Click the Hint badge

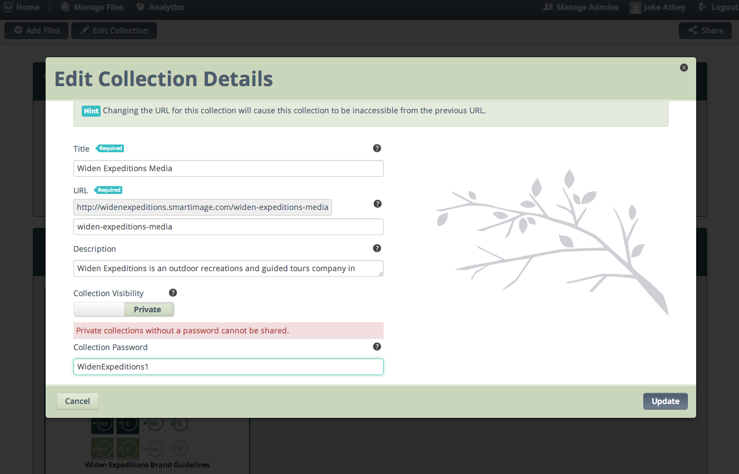point(91,111)
